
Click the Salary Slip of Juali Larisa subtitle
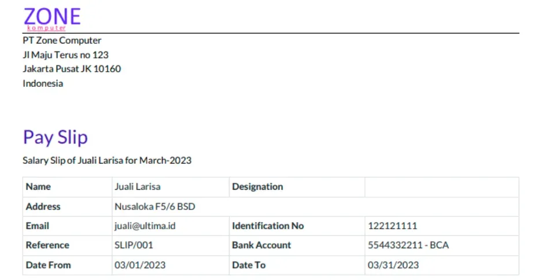[107, 160]
